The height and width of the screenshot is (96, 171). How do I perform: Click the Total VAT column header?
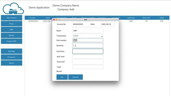click(x=146, y=18)
